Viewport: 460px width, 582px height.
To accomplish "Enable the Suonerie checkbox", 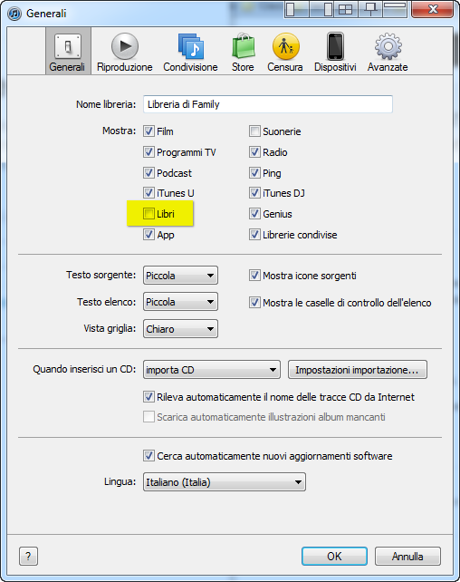I will 254,131.
